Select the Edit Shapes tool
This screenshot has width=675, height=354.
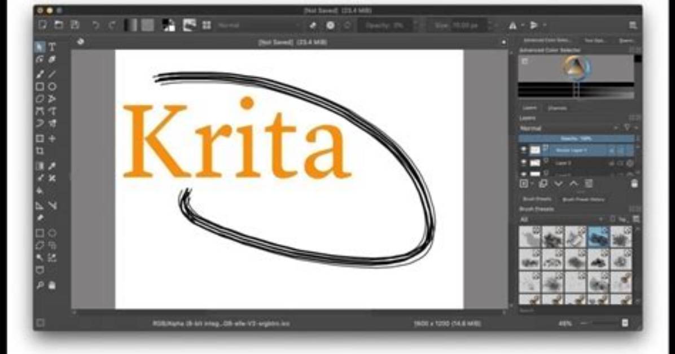[x=40, y=59]
